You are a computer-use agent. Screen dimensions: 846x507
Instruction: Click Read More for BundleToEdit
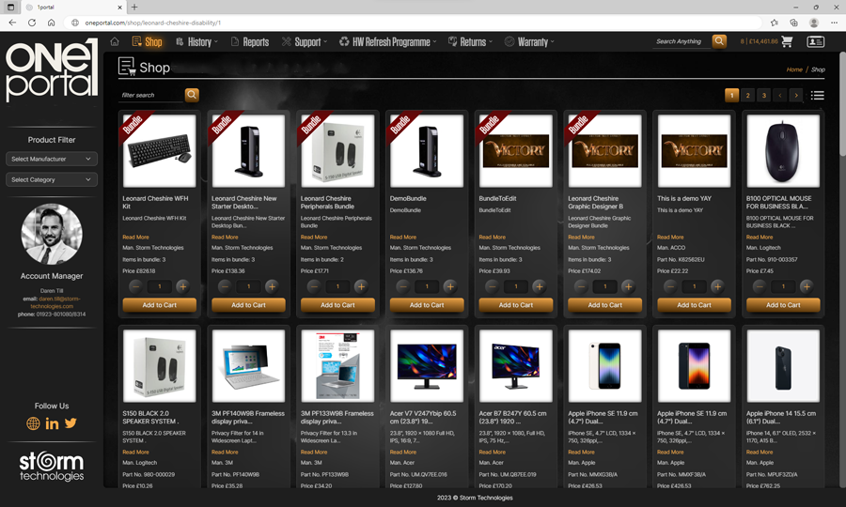(x=492, y=238)
